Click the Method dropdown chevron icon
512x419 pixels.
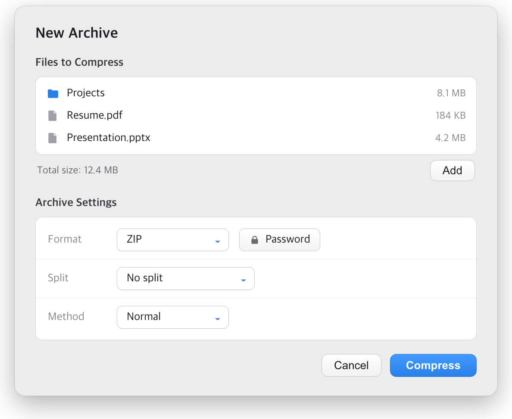click(x=218, y=319)
